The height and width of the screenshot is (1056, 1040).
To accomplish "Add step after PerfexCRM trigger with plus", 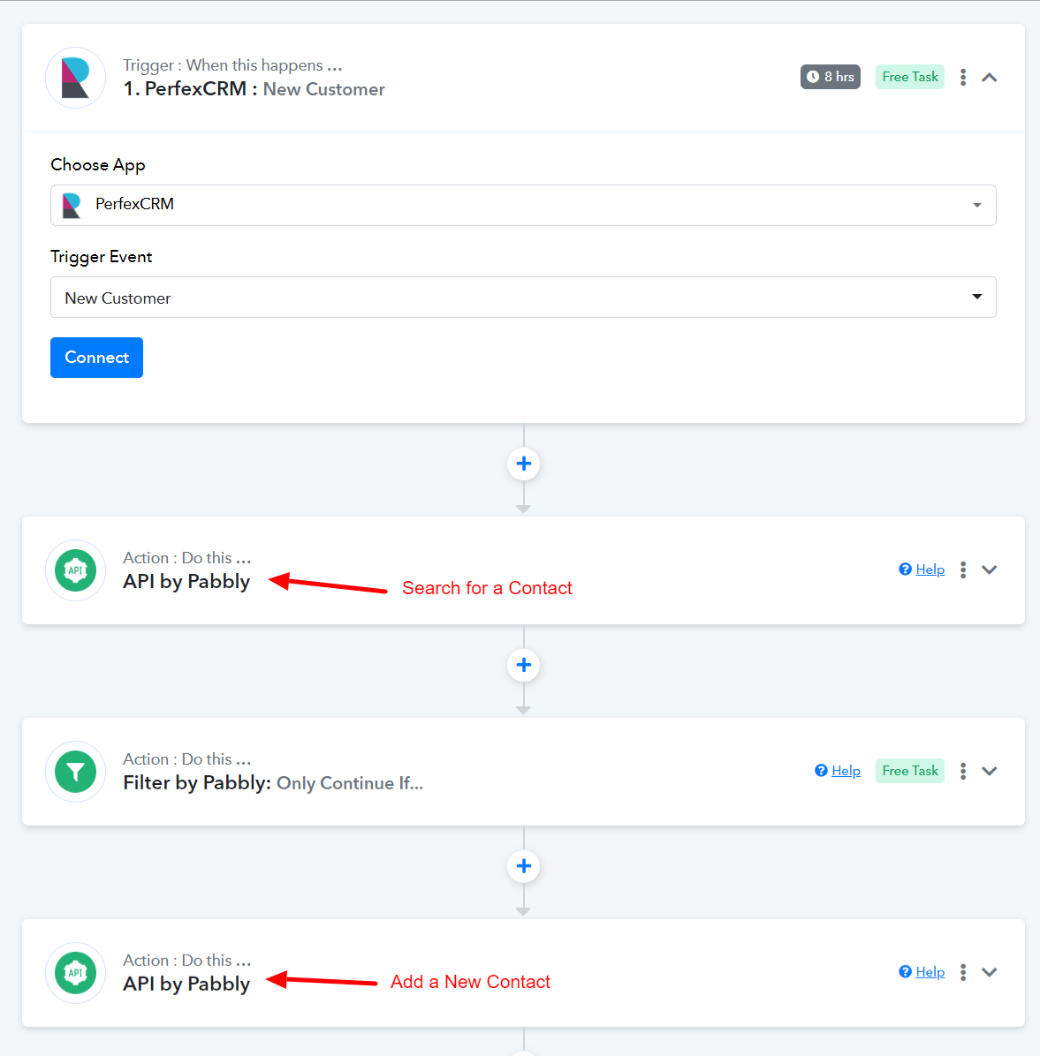I will pos(524,464).
